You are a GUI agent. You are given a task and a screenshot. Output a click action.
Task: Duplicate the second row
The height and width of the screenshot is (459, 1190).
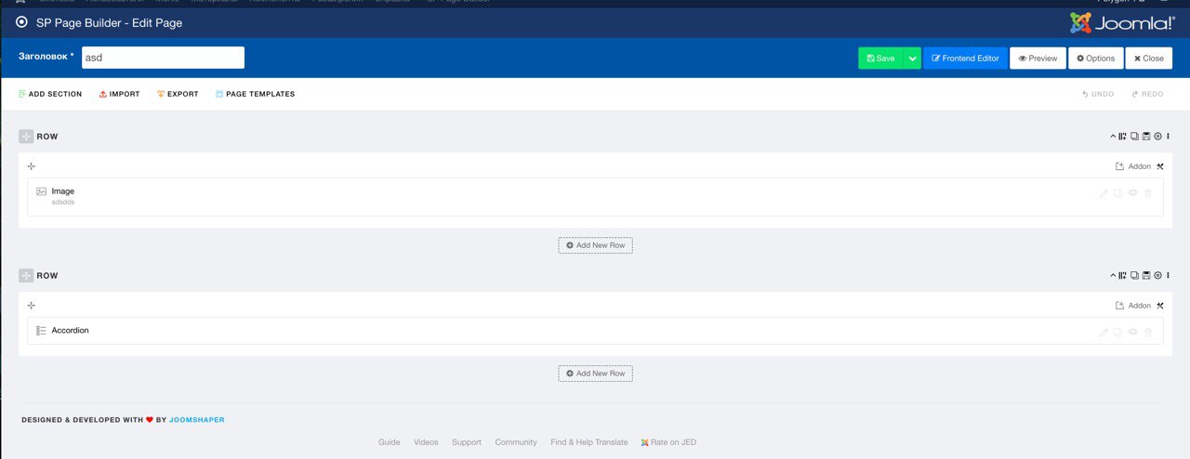coord(1134,276)
